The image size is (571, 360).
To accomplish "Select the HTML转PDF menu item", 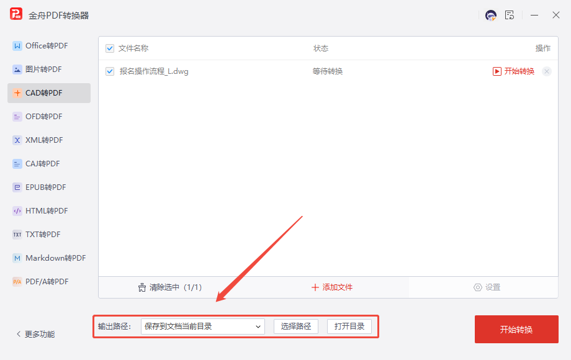I will (x=49, y=211).
